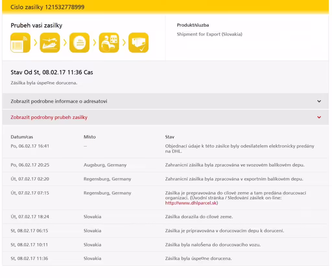Click status mentioning 'svozovém balíkovém depu'

235,165
